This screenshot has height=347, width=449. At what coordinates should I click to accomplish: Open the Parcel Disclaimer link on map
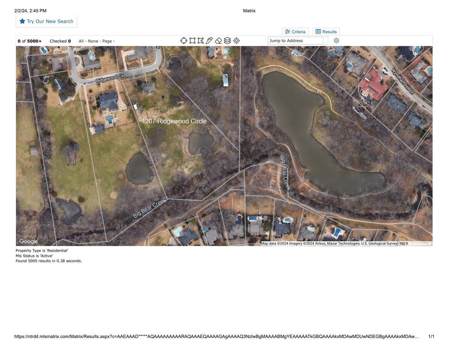point(33,225)
